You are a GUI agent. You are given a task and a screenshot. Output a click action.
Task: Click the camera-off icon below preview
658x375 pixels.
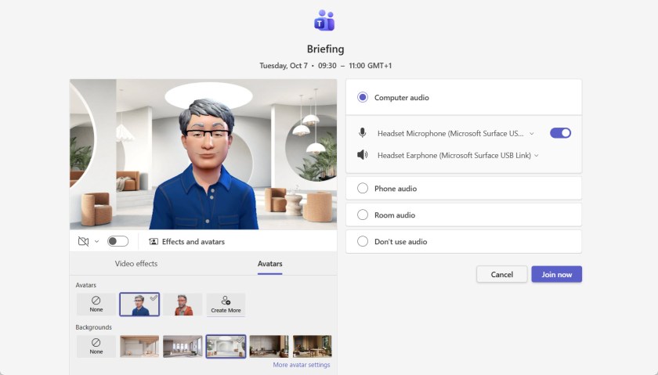84,242
